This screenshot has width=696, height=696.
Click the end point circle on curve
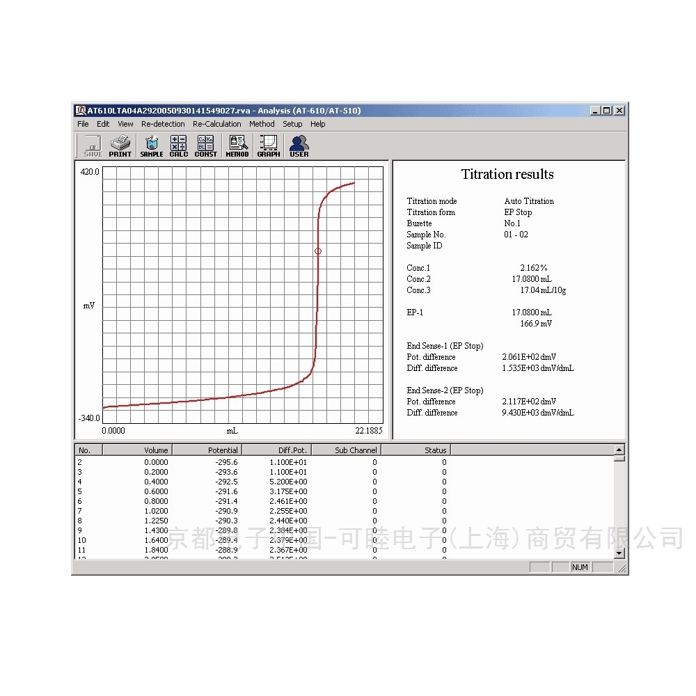(318, 251)
